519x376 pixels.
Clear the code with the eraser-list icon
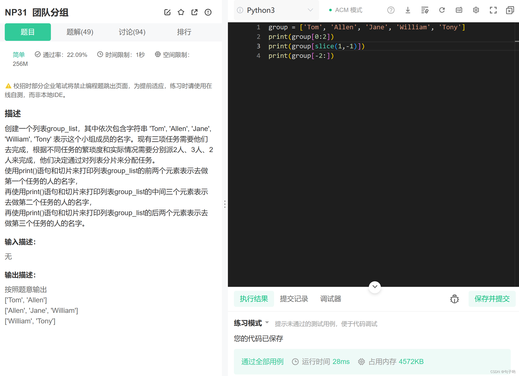point(425,10)
